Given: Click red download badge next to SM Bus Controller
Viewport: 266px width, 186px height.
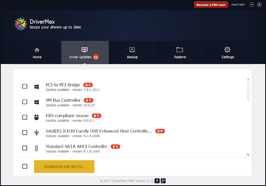Looking at the screenshot, I should point(89,100).
